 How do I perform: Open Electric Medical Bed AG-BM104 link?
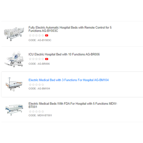69,80
